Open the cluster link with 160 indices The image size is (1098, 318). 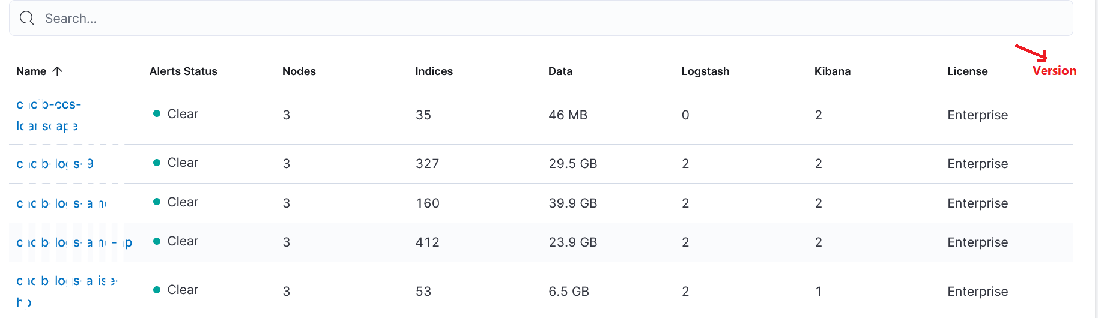point(61,203)
